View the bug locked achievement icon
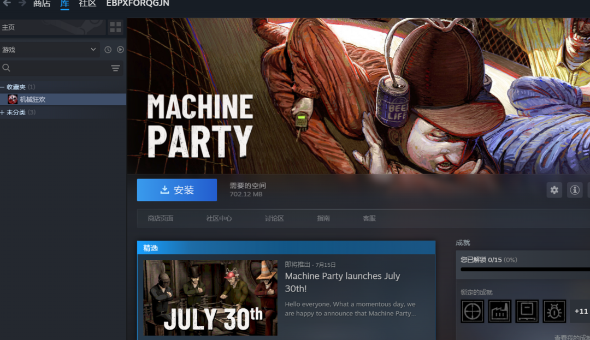Image resolution: width=590 pixels, height=340 pixels. tap(554, 311)
